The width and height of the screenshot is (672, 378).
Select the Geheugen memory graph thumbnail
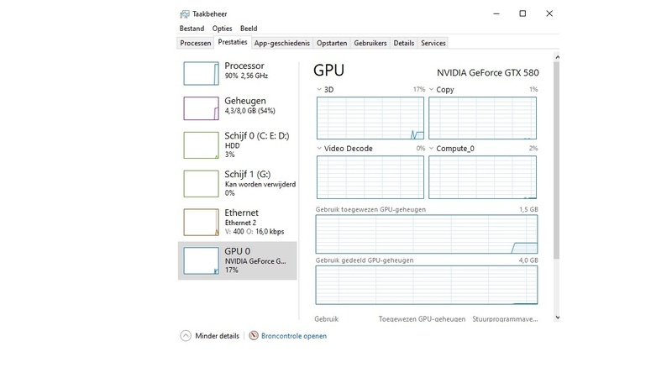(201, 108)
